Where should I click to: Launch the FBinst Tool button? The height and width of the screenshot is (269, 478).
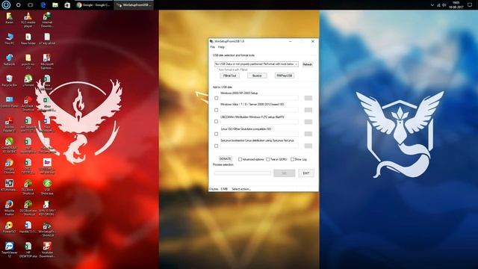230,75
